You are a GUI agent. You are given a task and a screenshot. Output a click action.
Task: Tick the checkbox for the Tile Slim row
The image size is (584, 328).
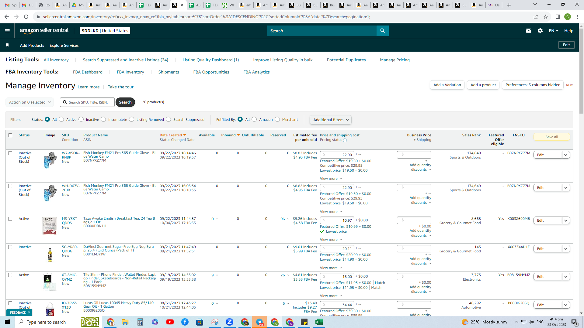click(10, 275)
